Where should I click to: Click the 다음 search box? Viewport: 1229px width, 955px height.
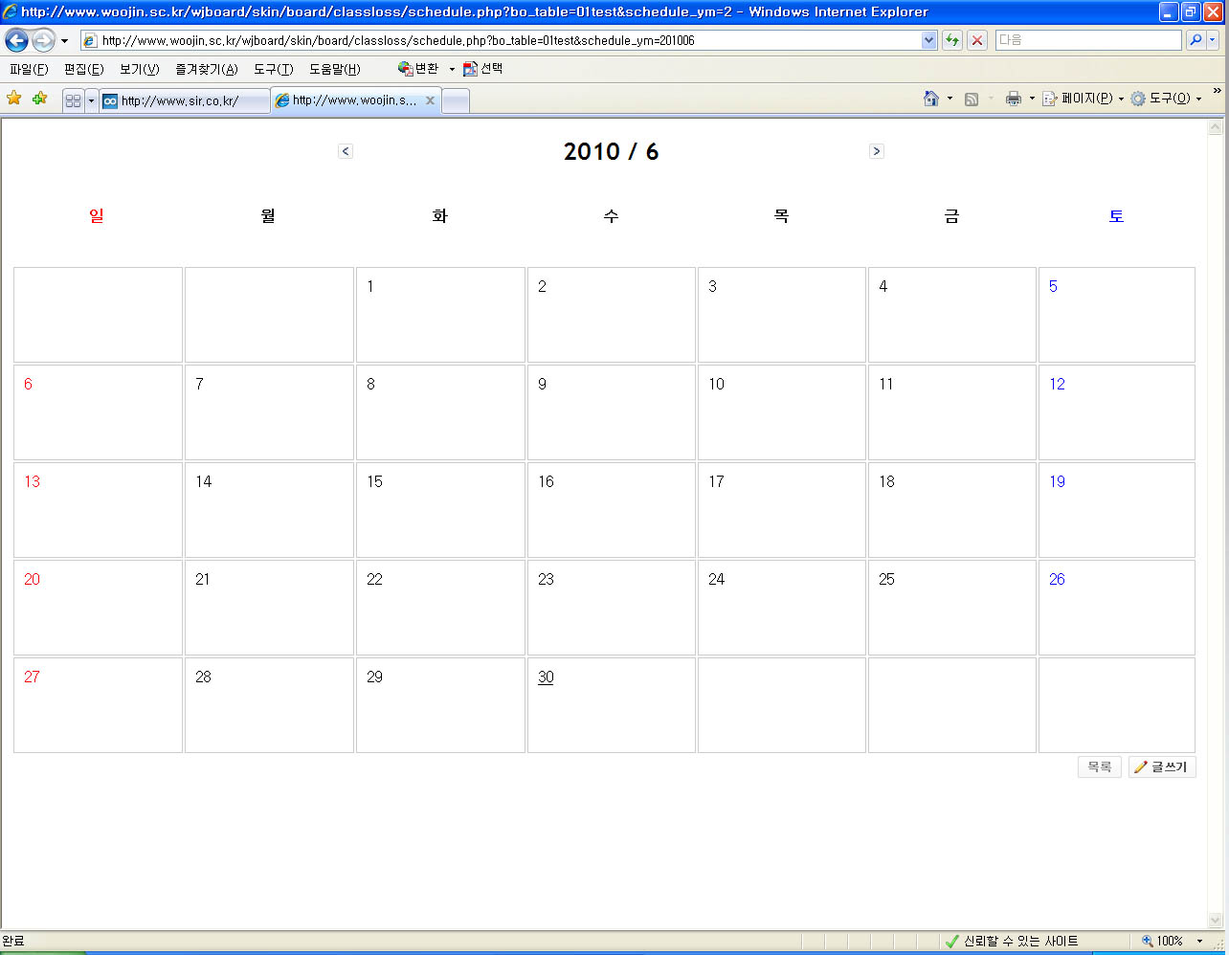1088,40
